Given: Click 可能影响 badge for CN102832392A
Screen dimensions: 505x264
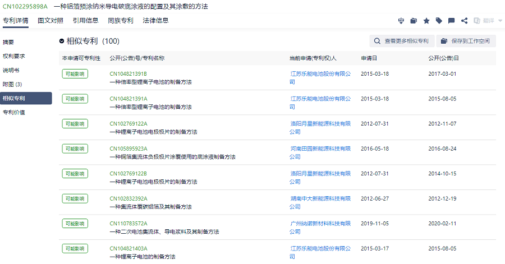Looking at the screenshot, I should (75, 198).
